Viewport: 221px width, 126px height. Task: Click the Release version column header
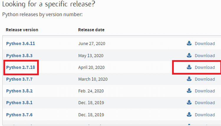click(x=22, y=30)
